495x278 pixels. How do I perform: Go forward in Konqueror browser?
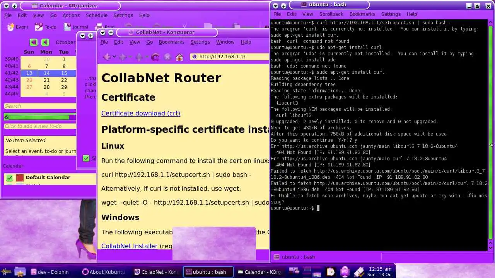point(123,57)
